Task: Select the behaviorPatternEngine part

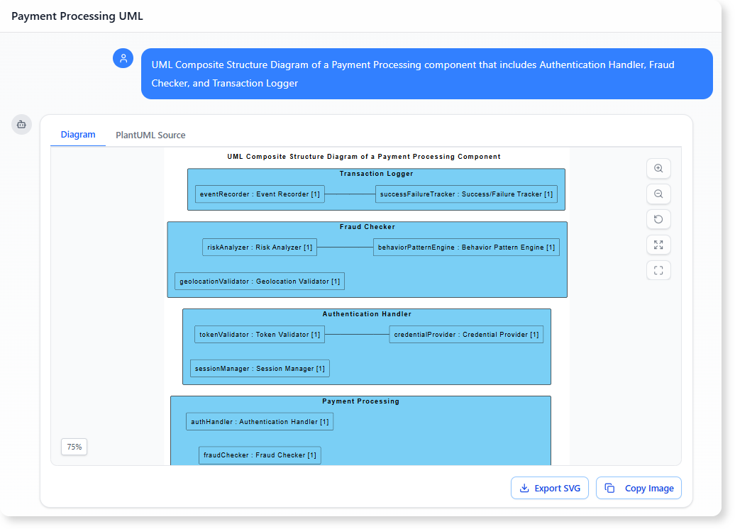Action: 465,247
